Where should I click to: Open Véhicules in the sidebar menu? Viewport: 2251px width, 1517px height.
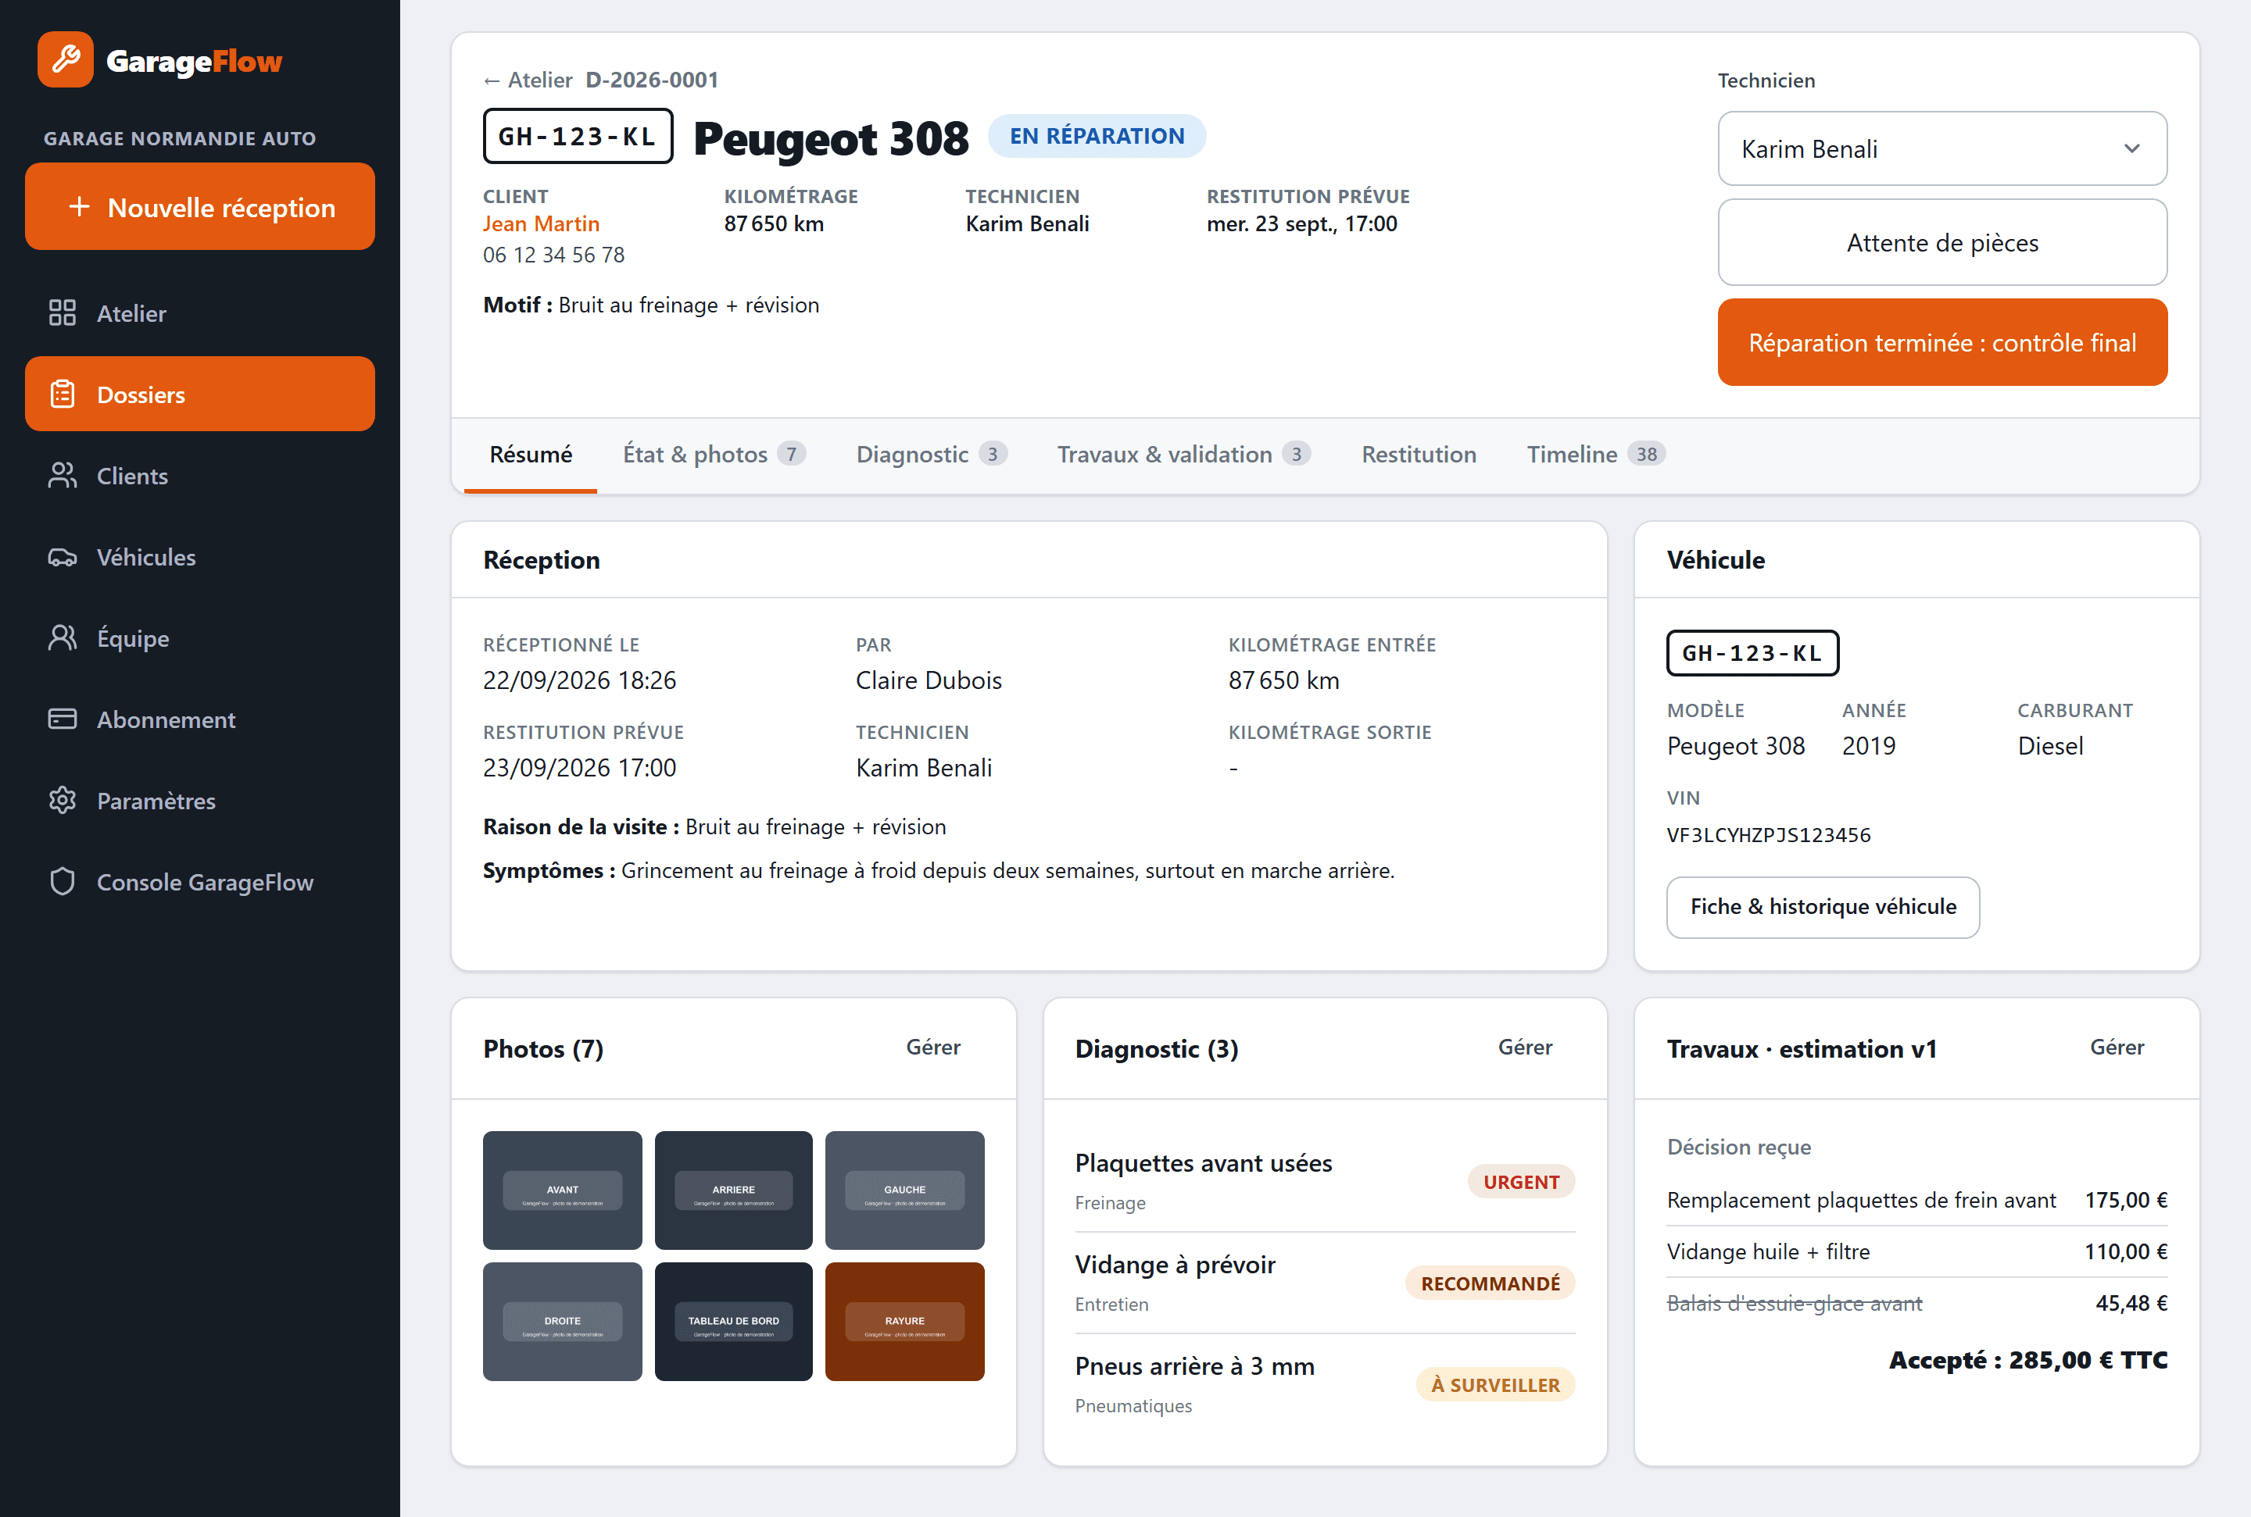click(x=199, y=556)
